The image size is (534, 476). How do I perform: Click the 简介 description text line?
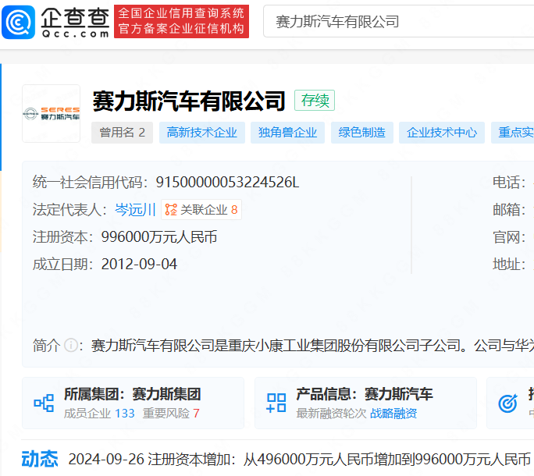tap(312, 346)
